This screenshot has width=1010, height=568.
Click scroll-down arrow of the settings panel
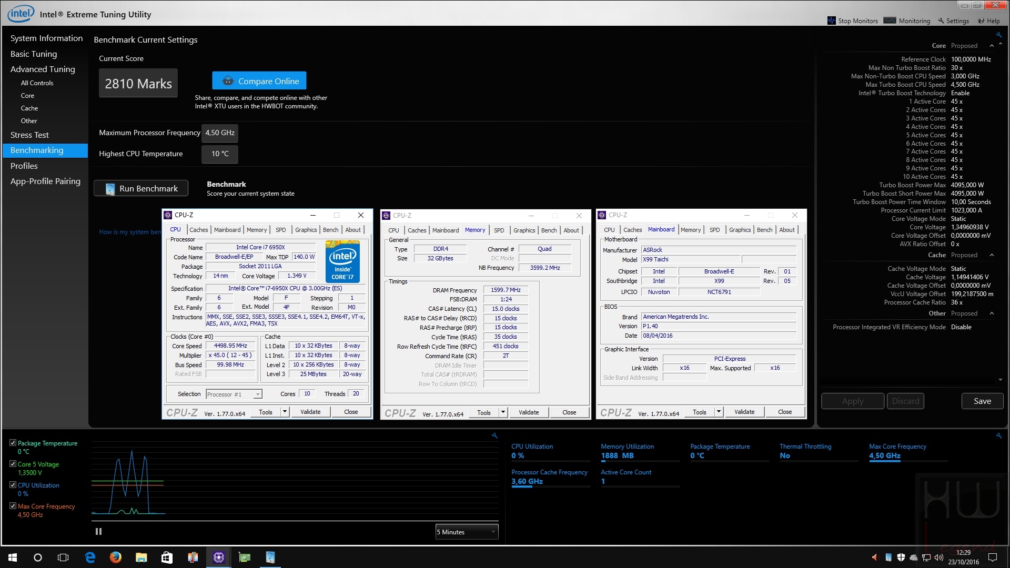(1000, 380)
